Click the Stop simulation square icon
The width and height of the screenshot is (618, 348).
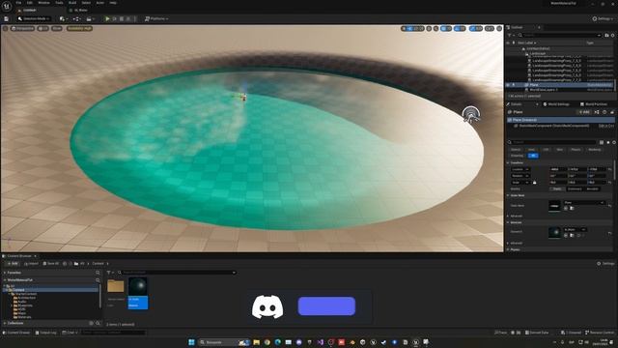[x=122, y=18]
